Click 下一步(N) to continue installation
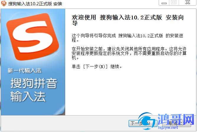The height and width of the screenshot is (132, 197). 143,123
